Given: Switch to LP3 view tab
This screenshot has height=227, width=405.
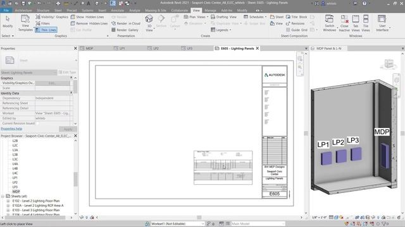Looking at the screenshot, I should pyautogui.click(x=190, y=49).
